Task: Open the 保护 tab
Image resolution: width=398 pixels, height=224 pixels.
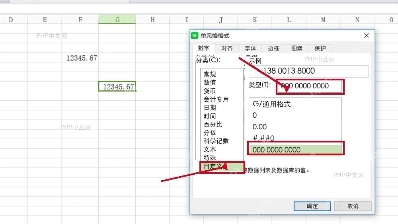Action: (320, 48)
